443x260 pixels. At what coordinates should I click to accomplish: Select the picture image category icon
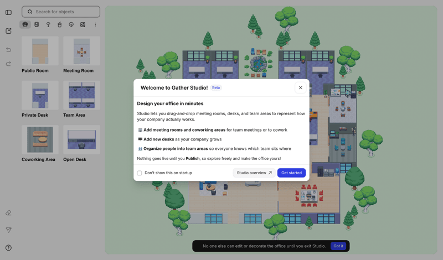tap(83, 24)
